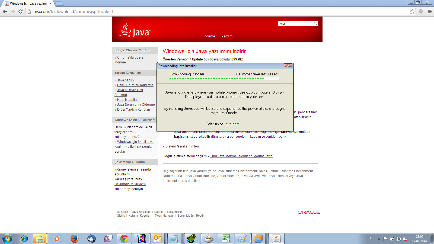
Task: Open the Destek footer link
Action: pos(159,212)
